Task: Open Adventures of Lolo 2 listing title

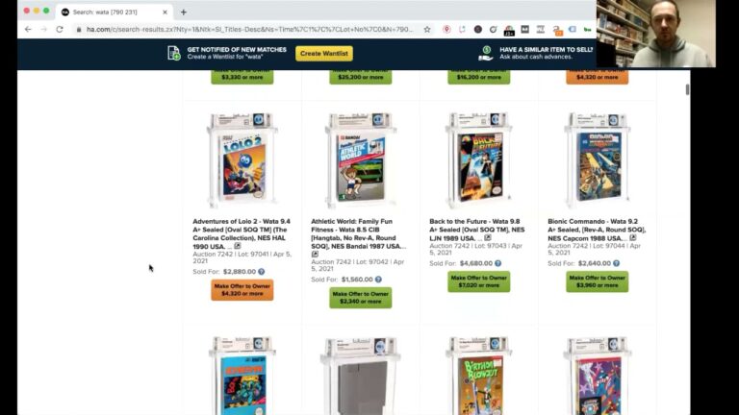Action: pos(242,233)
